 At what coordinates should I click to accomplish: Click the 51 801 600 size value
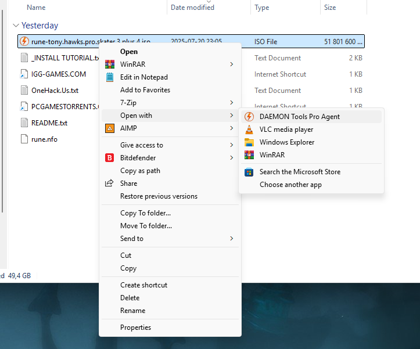343,41
